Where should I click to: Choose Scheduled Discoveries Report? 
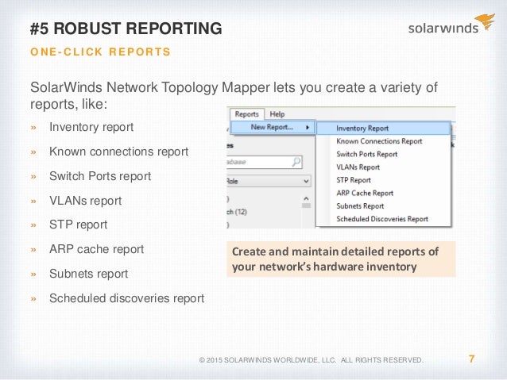[x=383, y=219]
